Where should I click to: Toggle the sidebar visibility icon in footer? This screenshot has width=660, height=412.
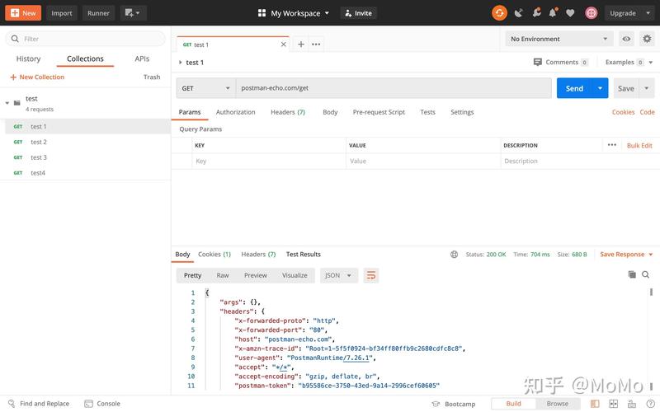point(595,404)
